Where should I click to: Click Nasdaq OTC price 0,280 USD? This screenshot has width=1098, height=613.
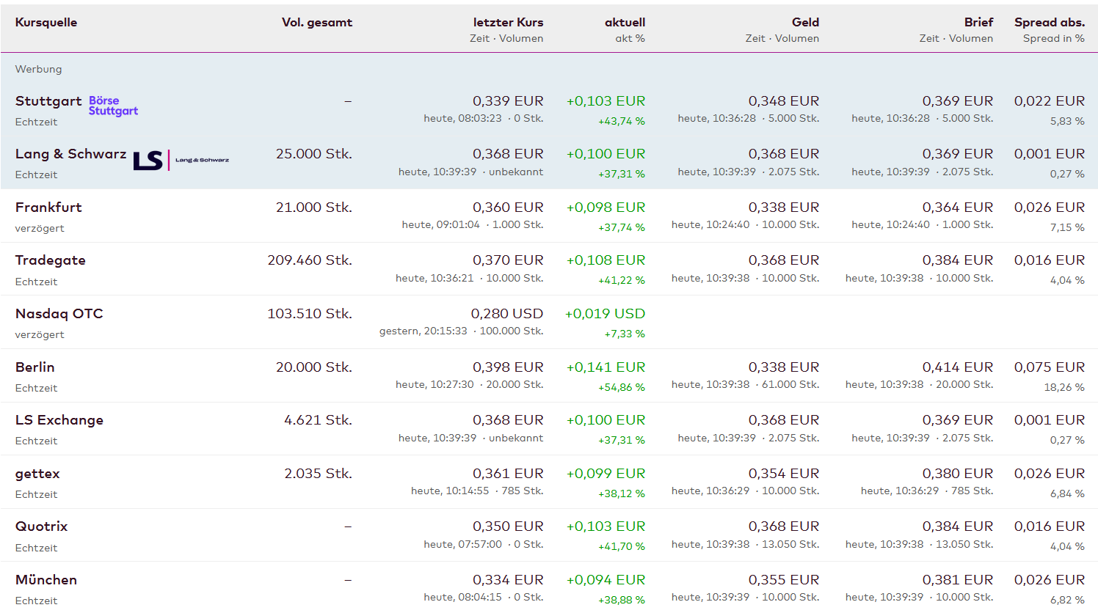507,314
